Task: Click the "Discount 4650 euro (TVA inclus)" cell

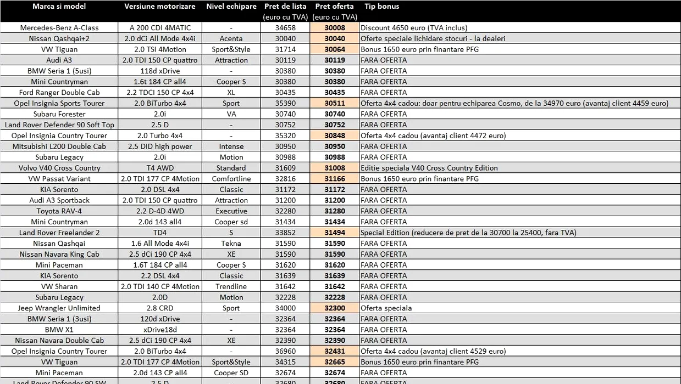Action: (x=520, y=28)
